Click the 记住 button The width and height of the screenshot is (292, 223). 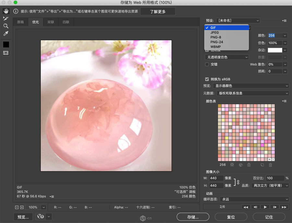tap(269, 217)
